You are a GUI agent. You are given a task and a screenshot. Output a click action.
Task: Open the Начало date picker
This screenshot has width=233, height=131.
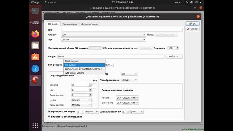pos(137,98)
